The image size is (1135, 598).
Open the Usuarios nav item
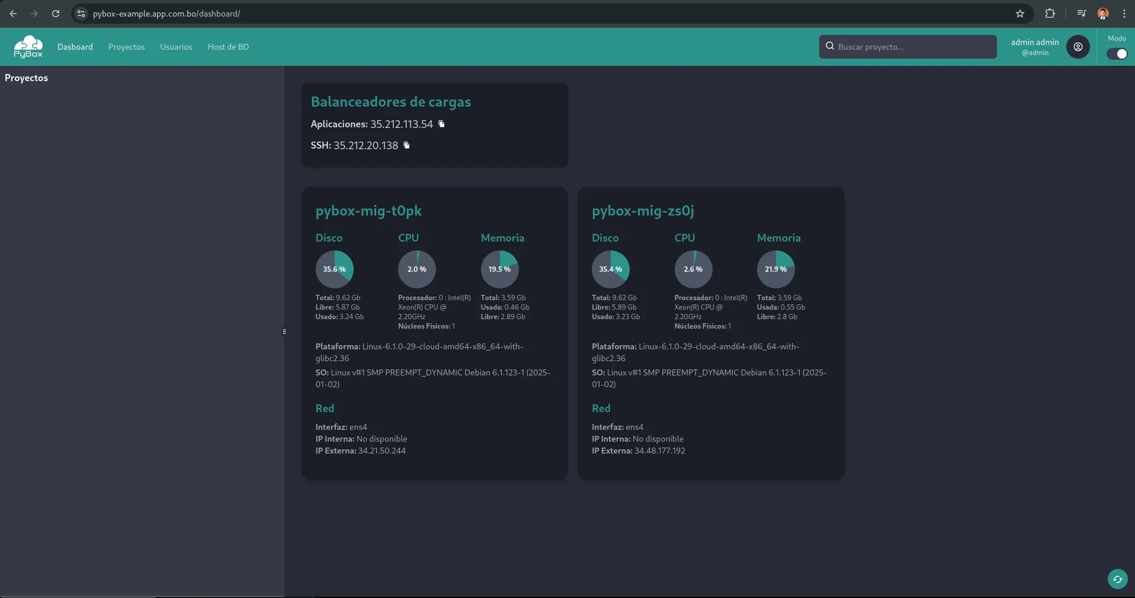click(176, 47)
